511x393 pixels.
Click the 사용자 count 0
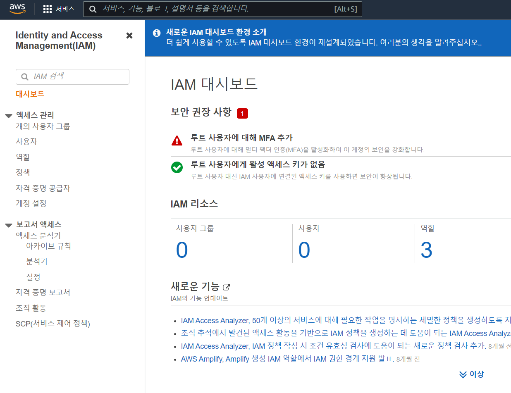(304, 250)
